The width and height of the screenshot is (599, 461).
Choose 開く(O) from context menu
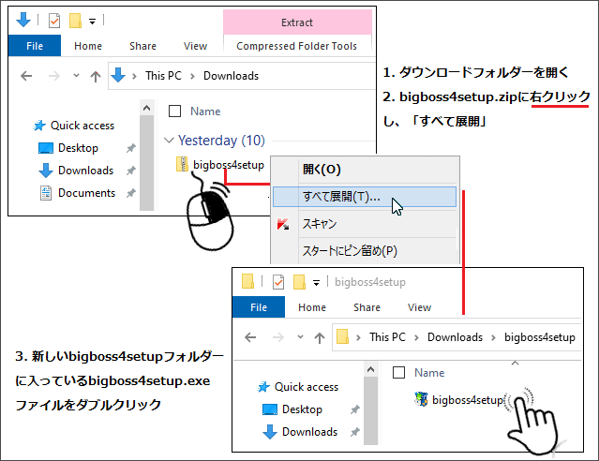point(322,170)
